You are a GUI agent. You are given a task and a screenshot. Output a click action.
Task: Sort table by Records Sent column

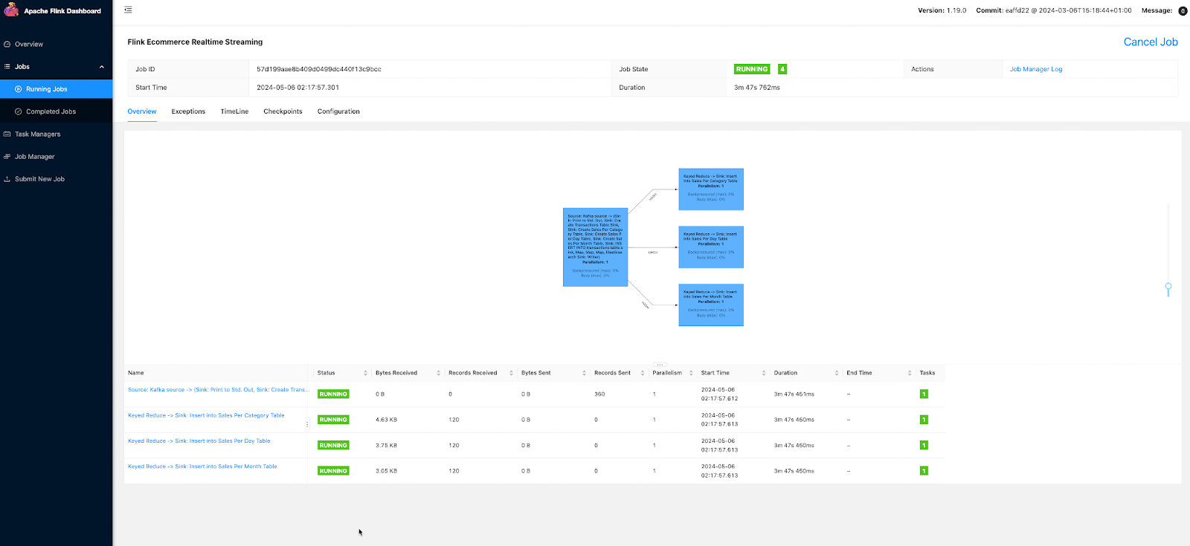click(643, 373)
